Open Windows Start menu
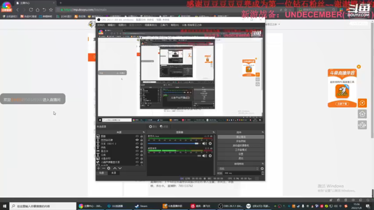 tap(5, 206)
